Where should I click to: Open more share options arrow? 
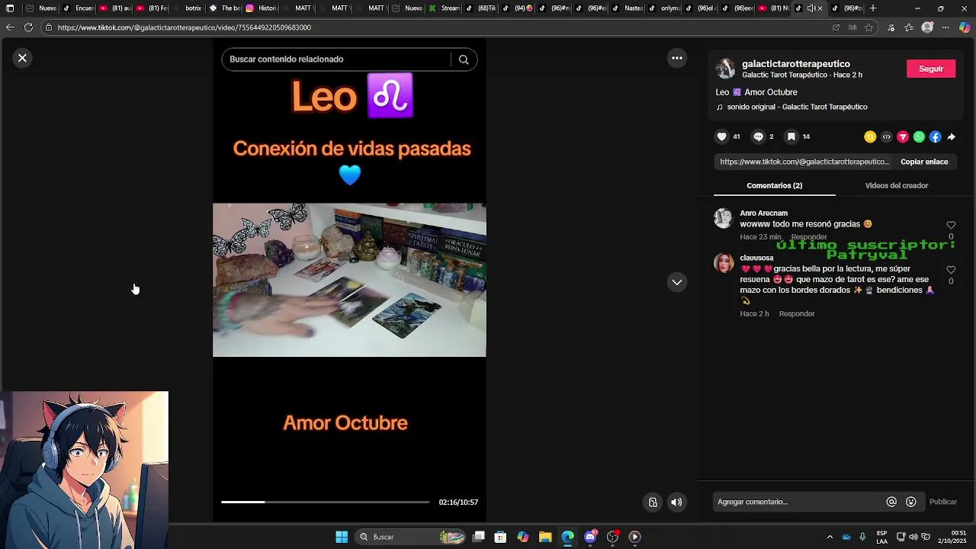[951, 137]
